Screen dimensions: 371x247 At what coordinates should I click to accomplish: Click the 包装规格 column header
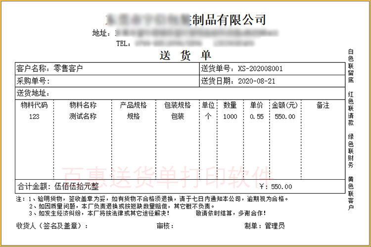(178, 105)
